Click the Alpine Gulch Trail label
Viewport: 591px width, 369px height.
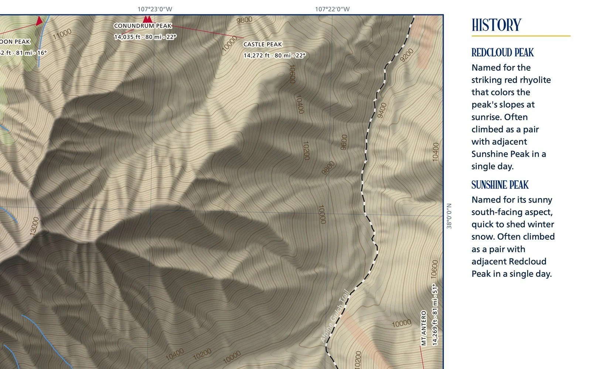tap(334, 316)
